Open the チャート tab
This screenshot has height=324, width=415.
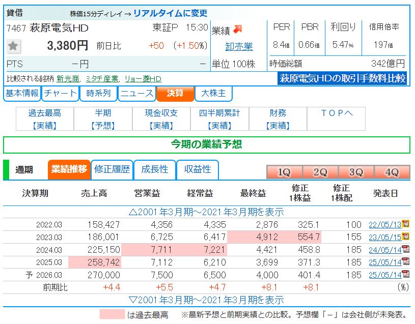click(61, 93)
